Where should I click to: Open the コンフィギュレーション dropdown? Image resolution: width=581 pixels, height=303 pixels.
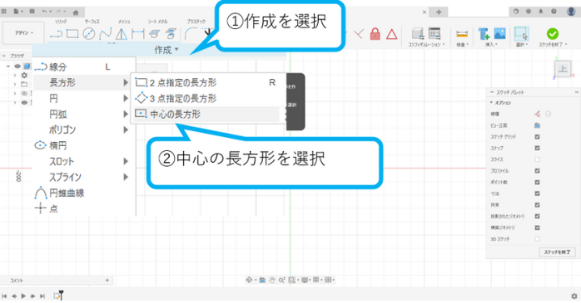(x=426, y=44)
